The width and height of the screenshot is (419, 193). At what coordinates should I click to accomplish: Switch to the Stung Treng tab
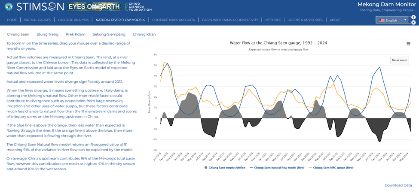(47, 34)
